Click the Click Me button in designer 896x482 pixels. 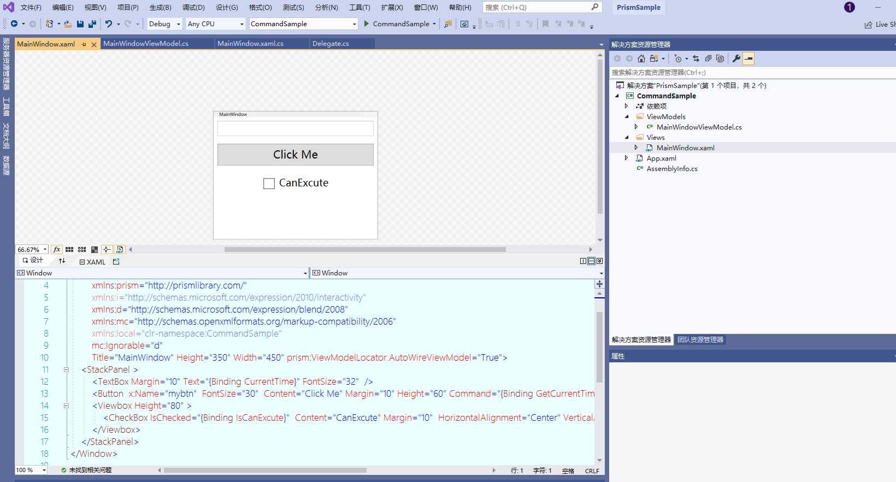(296, 155)
